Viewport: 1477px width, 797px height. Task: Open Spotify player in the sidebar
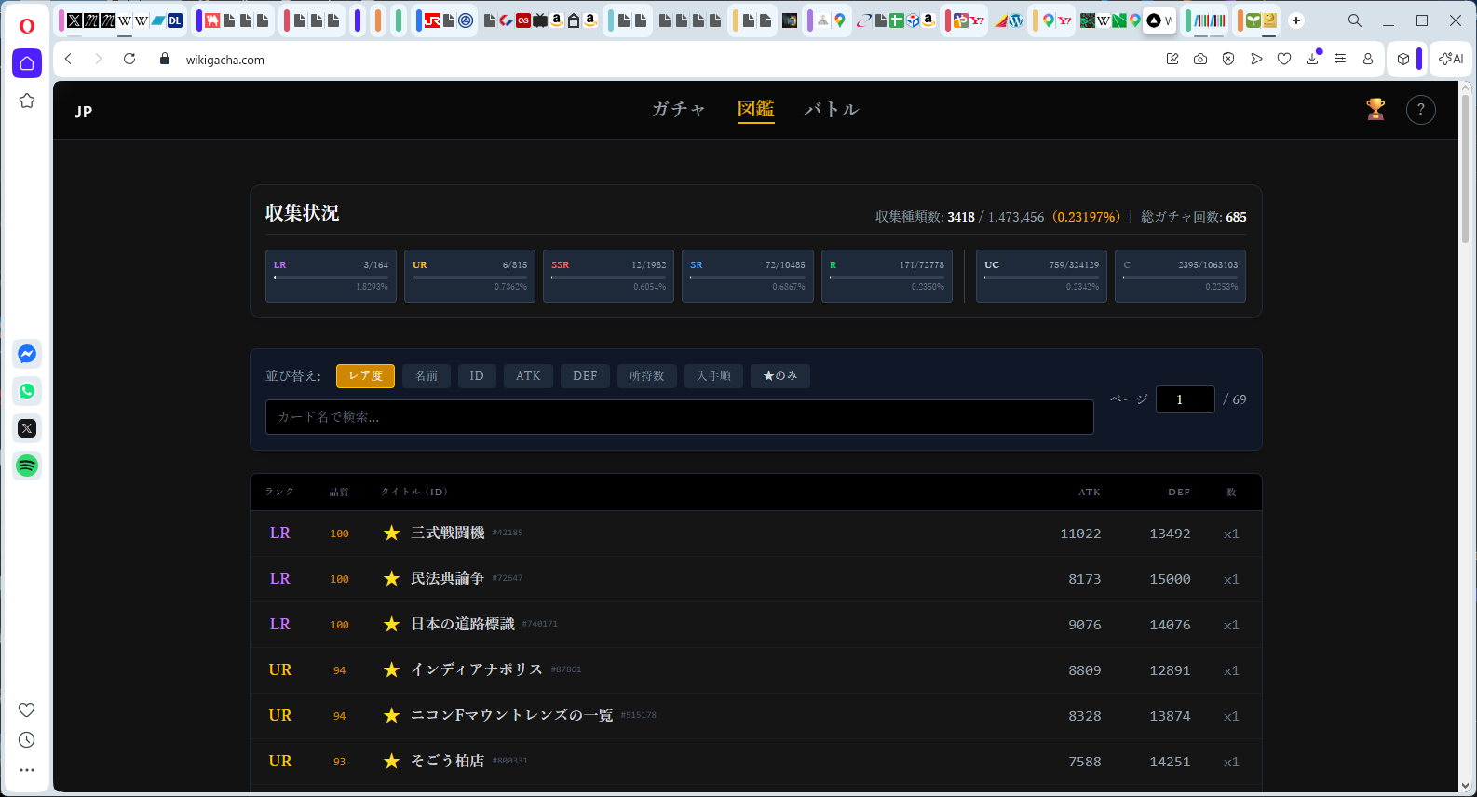[27, 466]
